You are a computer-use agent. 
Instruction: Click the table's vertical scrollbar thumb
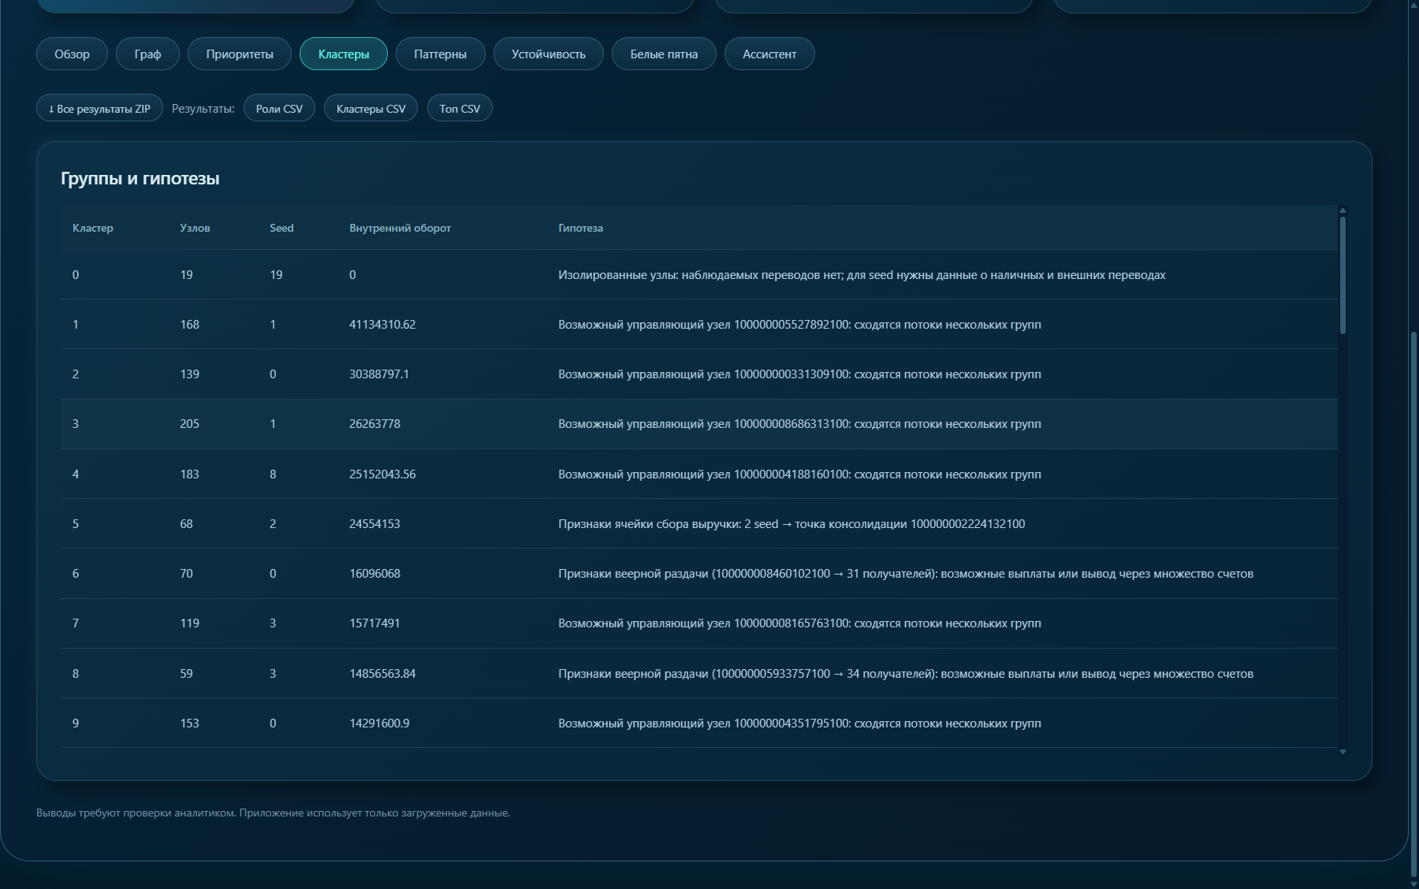click(x=1343, y=274)
